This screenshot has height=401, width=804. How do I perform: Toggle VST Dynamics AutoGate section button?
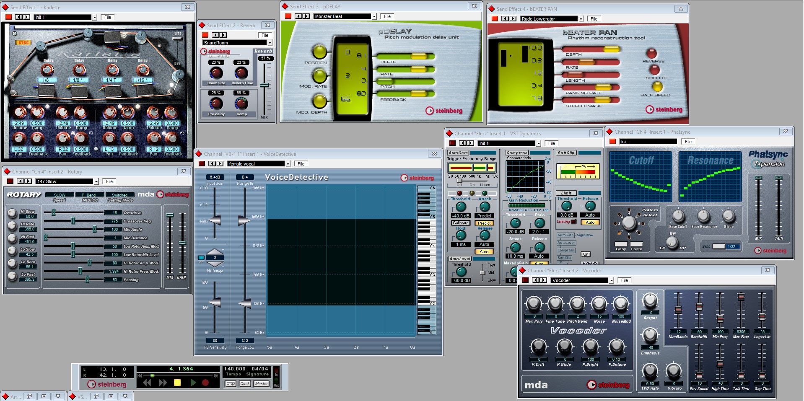coord(458,153)
